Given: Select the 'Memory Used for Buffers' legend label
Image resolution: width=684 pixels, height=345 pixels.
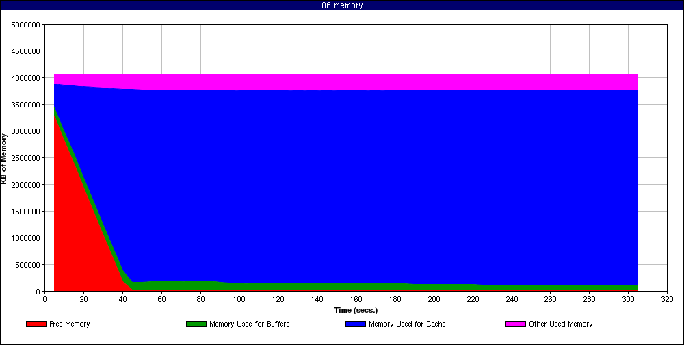Looking at the screenshot, I should tap(250, 324).
